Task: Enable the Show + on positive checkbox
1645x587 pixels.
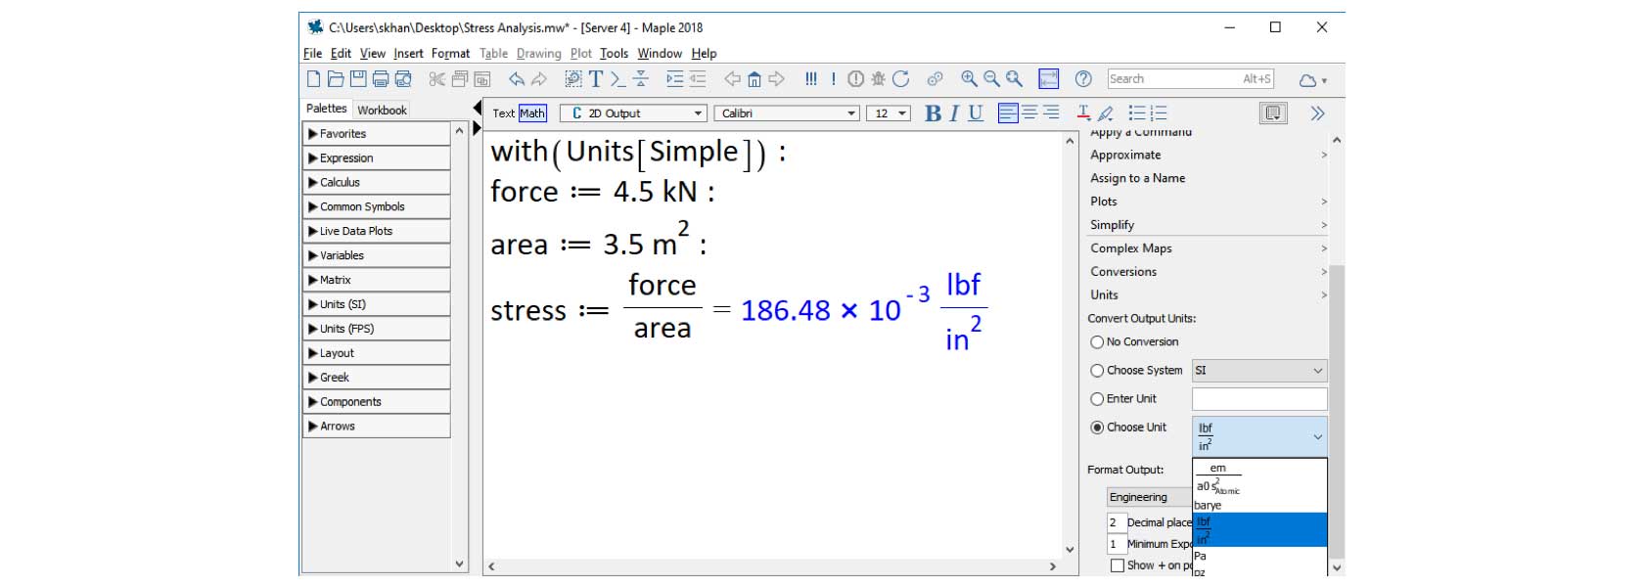Action: [x=1117, y=565]
